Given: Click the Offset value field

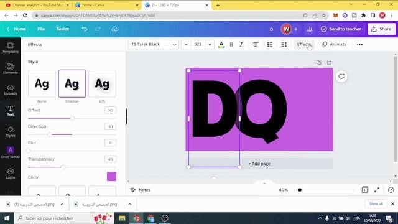Looking at the screenshot, I should 110,110.
